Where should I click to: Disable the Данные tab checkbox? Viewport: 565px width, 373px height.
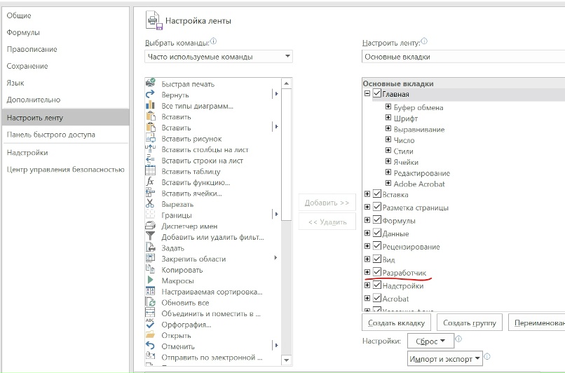click(x=378, y=233)
